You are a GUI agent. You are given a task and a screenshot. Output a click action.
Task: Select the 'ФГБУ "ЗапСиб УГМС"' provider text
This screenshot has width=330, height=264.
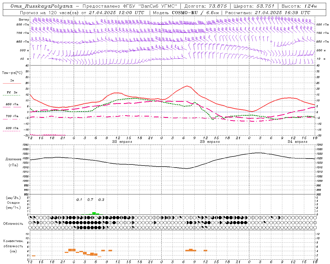[150, 6]
